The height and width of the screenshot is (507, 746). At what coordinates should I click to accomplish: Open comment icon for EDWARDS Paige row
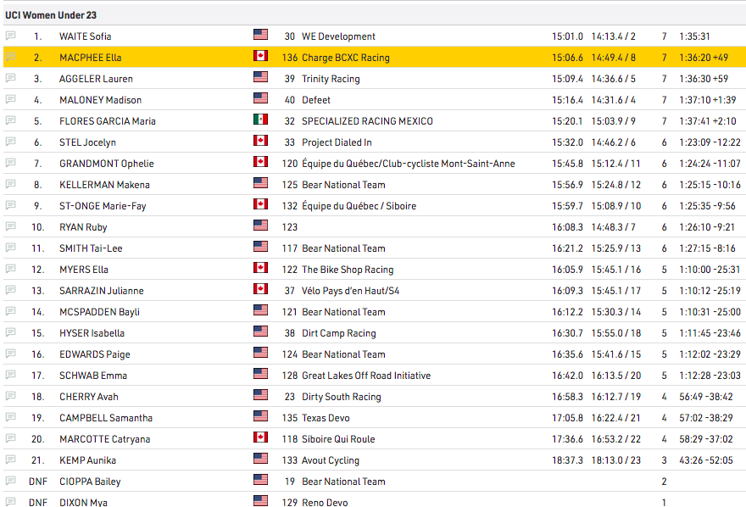click(x=10, y=354)
